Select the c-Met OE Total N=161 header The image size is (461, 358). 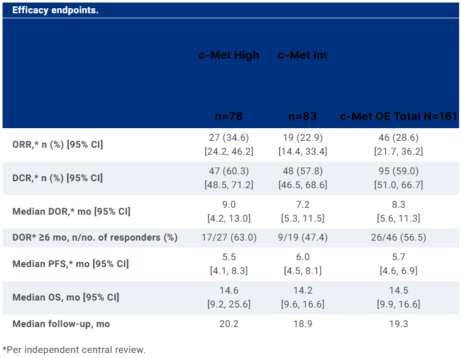[x=398, y=116]
